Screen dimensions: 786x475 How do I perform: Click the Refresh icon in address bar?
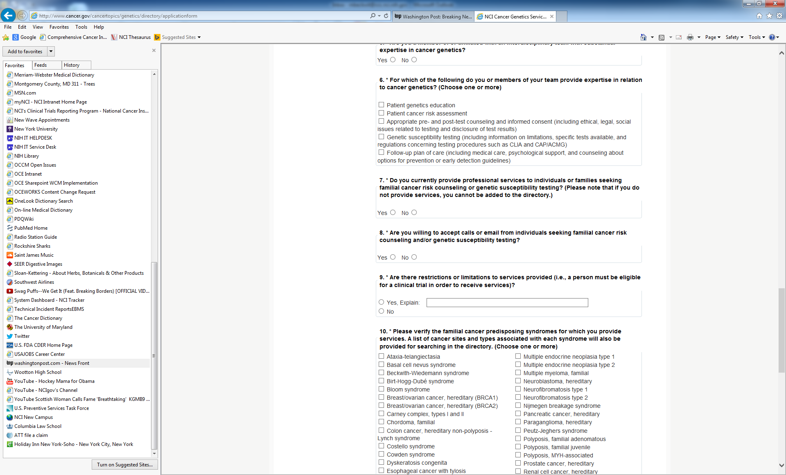(386, 16)
